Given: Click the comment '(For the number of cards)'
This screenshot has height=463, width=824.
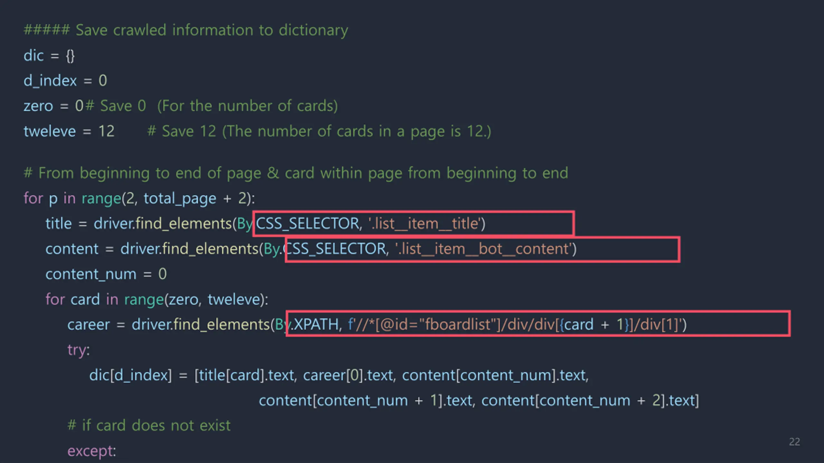Looking at the screenshot, I should point(248,106).
